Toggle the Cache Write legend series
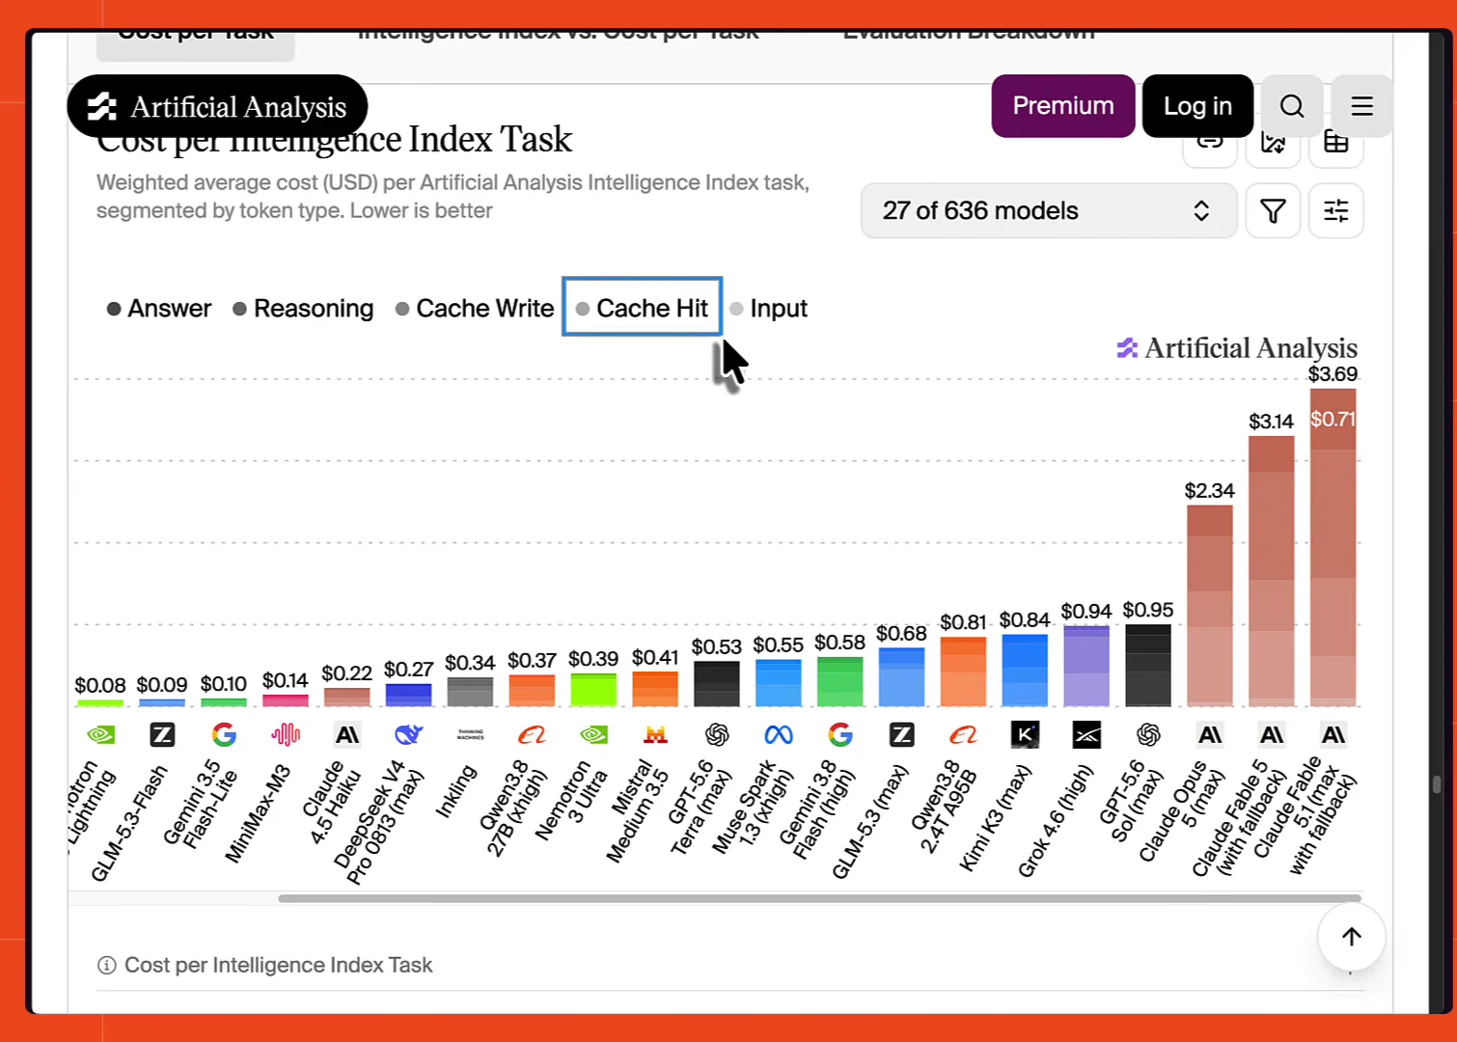 (x=475, y=309)
